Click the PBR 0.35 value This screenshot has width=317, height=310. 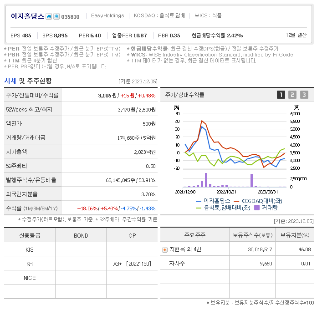(169, 36)
